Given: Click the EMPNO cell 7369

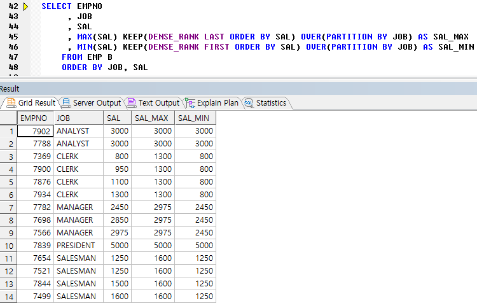Looking at the screenshot, I should [36, 157].
